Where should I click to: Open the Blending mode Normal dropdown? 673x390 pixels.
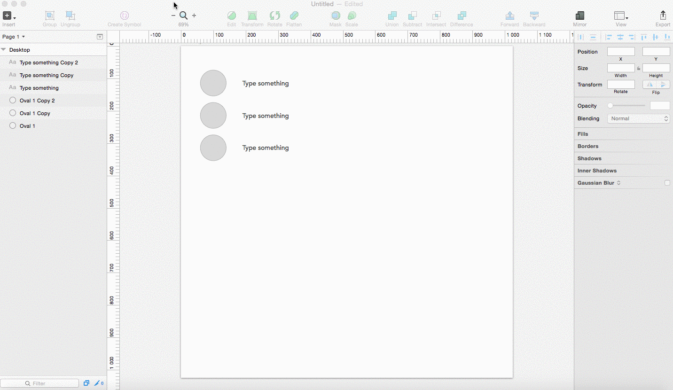coord(639,118)
